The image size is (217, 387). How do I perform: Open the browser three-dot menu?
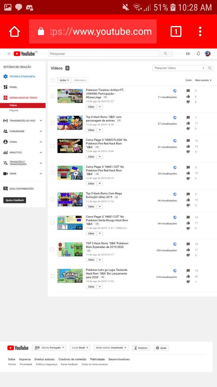pyautogui.click(x=200, y=32)
